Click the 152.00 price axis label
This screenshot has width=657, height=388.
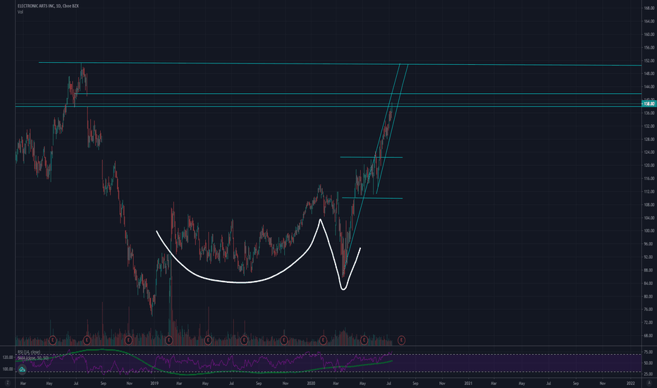649,61
